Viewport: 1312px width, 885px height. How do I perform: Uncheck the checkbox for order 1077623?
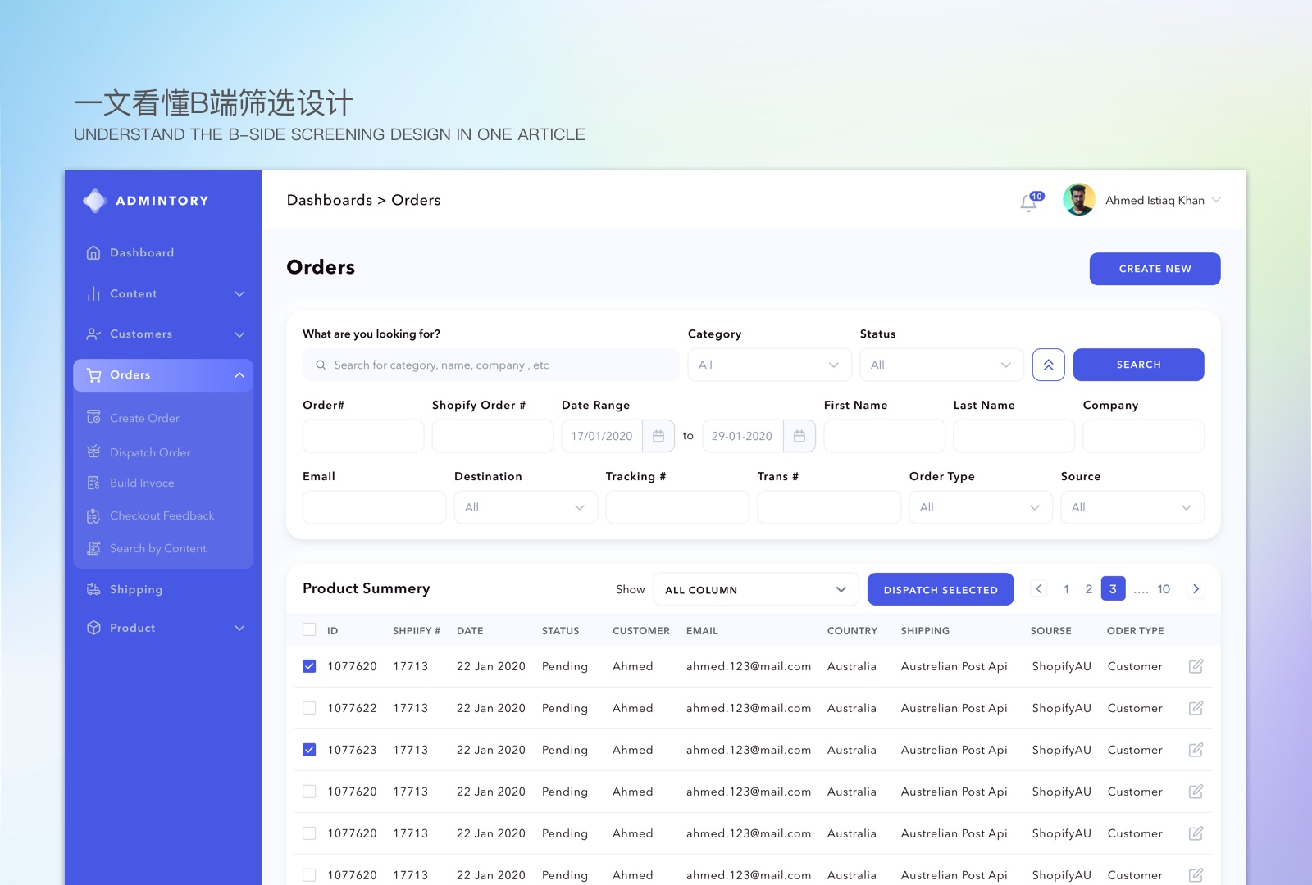coord(309,750)
